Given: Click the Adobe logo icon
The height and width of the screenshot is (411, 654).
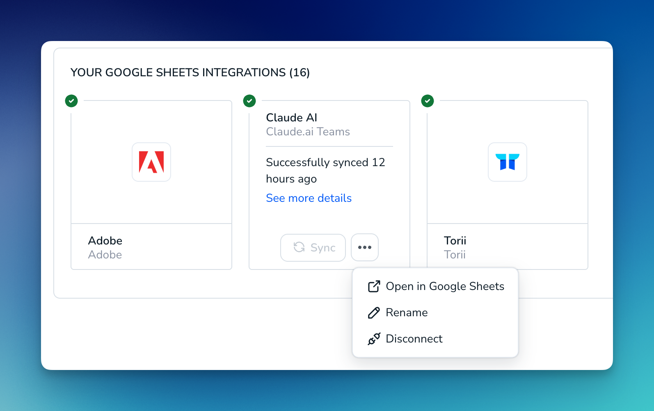Looking at the screenshot, I should [151, 162].
